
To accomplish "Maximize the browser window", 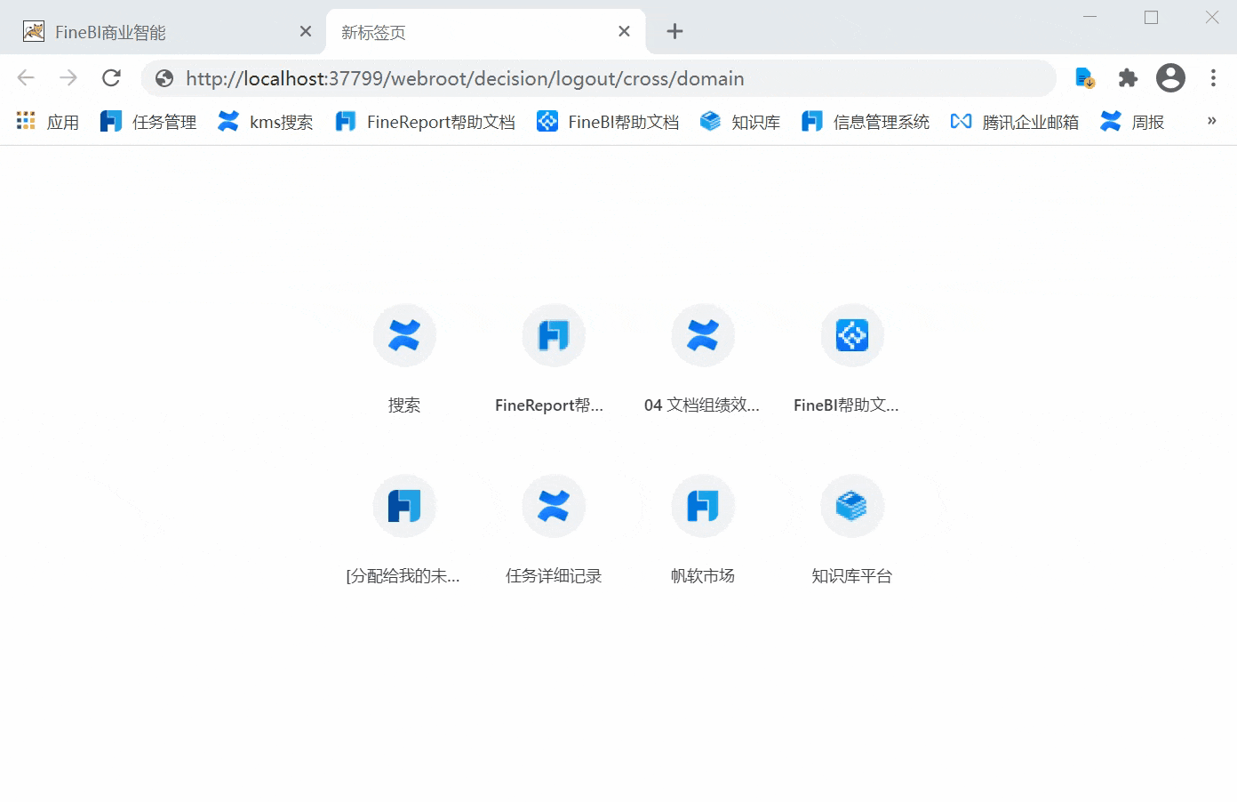I will pos(1151,17).
